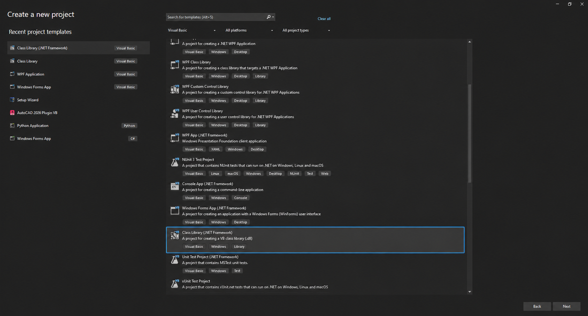
Task: Click Clear all filters link
Action: [x=324, y=19]
